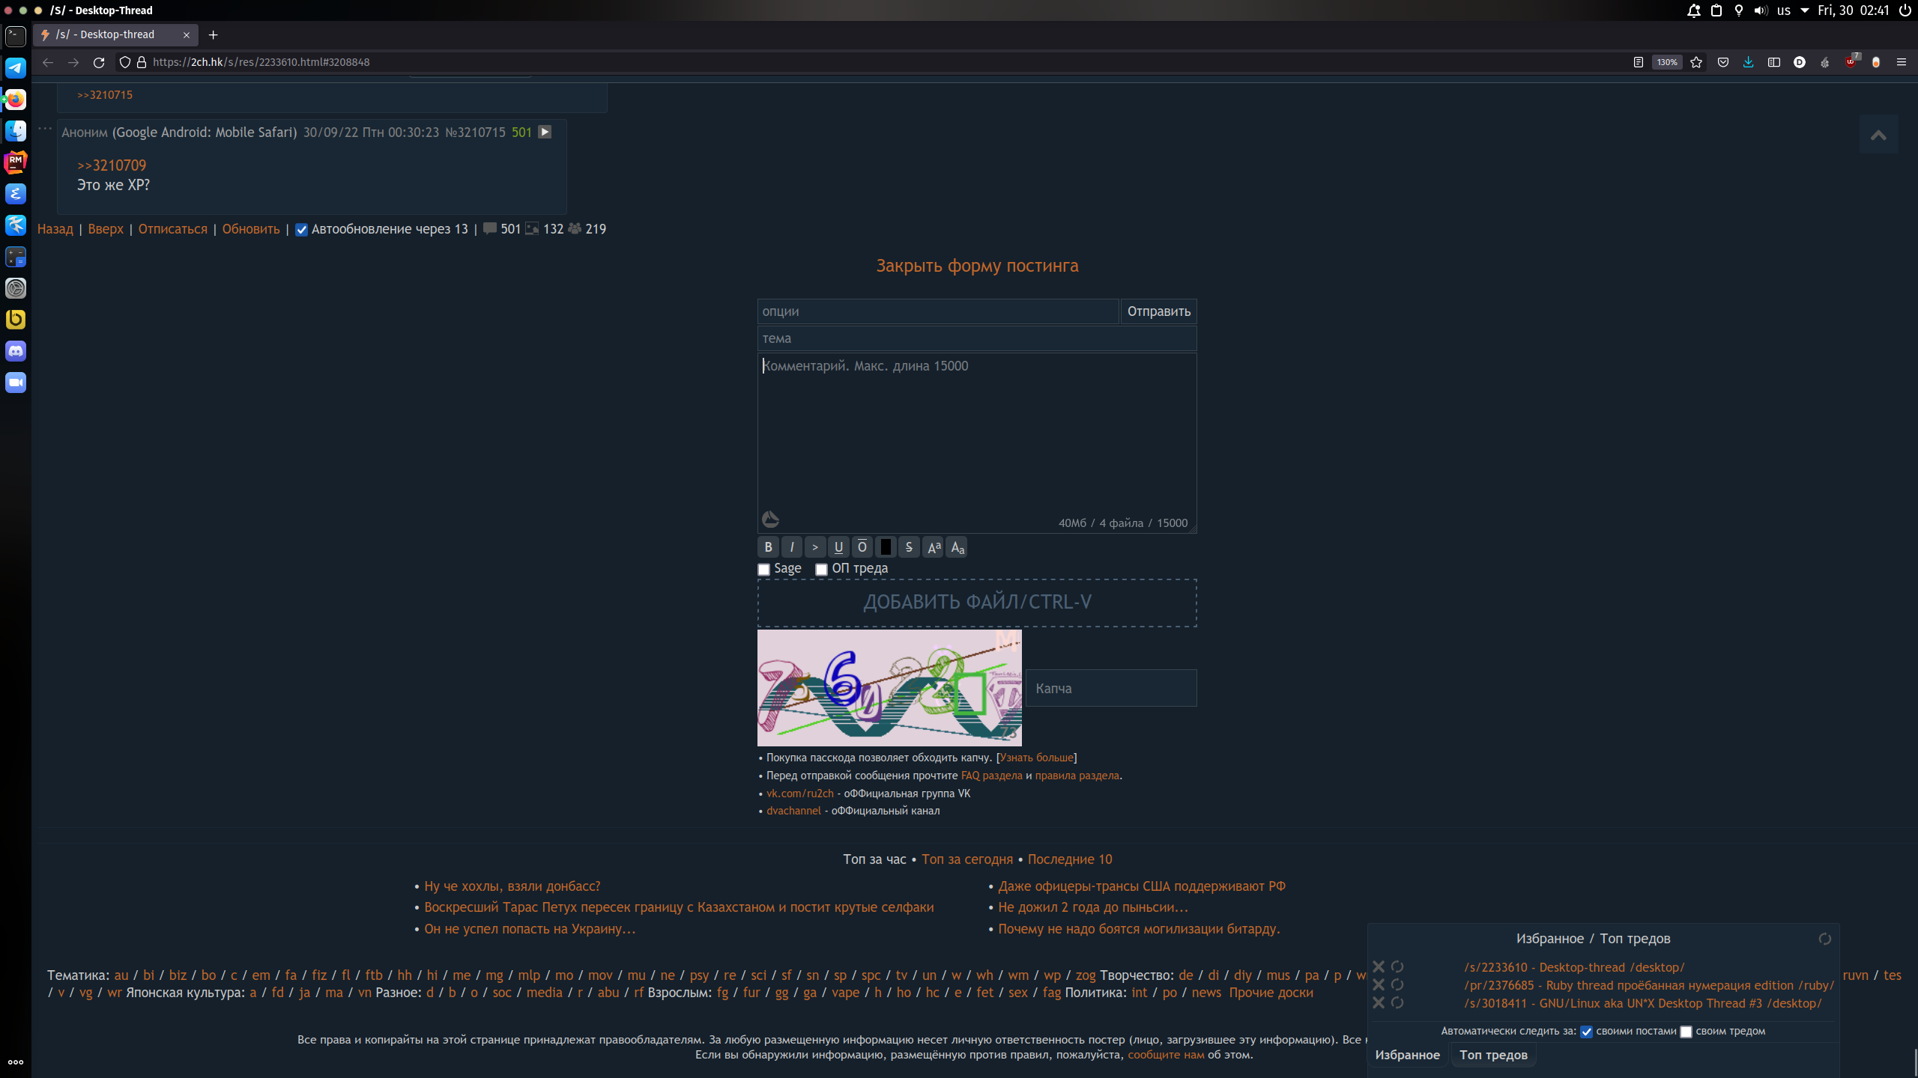Screen dimensions: 1918x1078
Task: Remove Ruby thread from favorites
Action: coord(1378,985)
